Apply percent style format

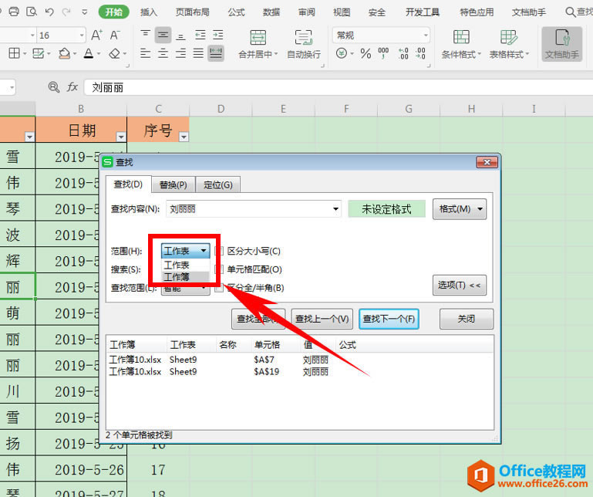coord(366,54)
